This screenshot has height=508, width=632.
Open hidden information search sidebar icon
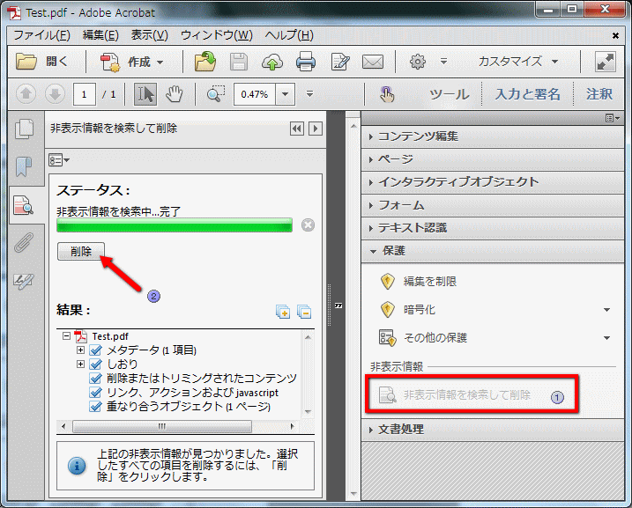click(24, 205)
